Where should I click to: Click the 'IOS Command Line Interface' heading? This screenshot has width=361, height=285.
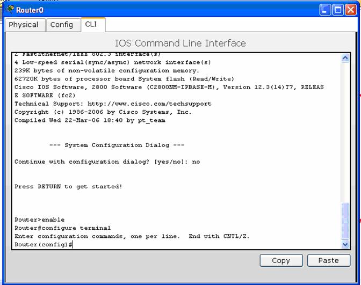click(x=180, y=43)
